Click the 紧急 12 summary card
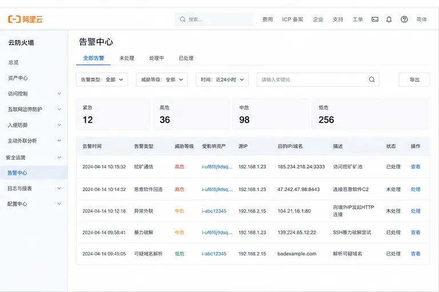The image size is (439, 292). click(113, 114)
